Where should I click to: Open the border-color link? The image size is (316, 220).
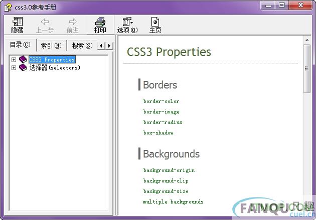pos(161,101)
